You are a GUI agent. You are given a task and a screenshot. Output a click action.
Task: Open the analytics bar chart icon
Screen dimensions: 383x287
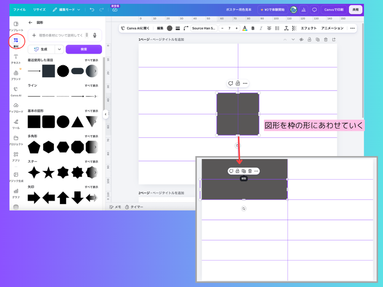click(304, 10)
